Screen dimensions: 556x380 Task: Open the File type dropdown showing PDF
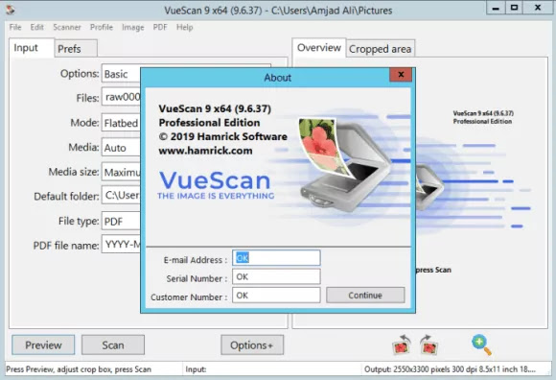(122, 222)
